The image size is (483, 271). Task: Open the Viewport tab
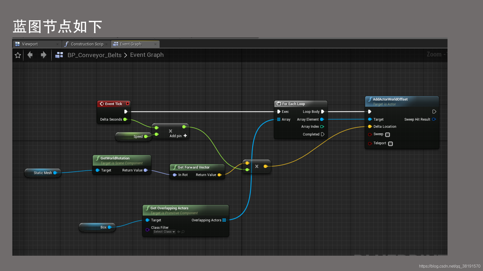(37, 44)
